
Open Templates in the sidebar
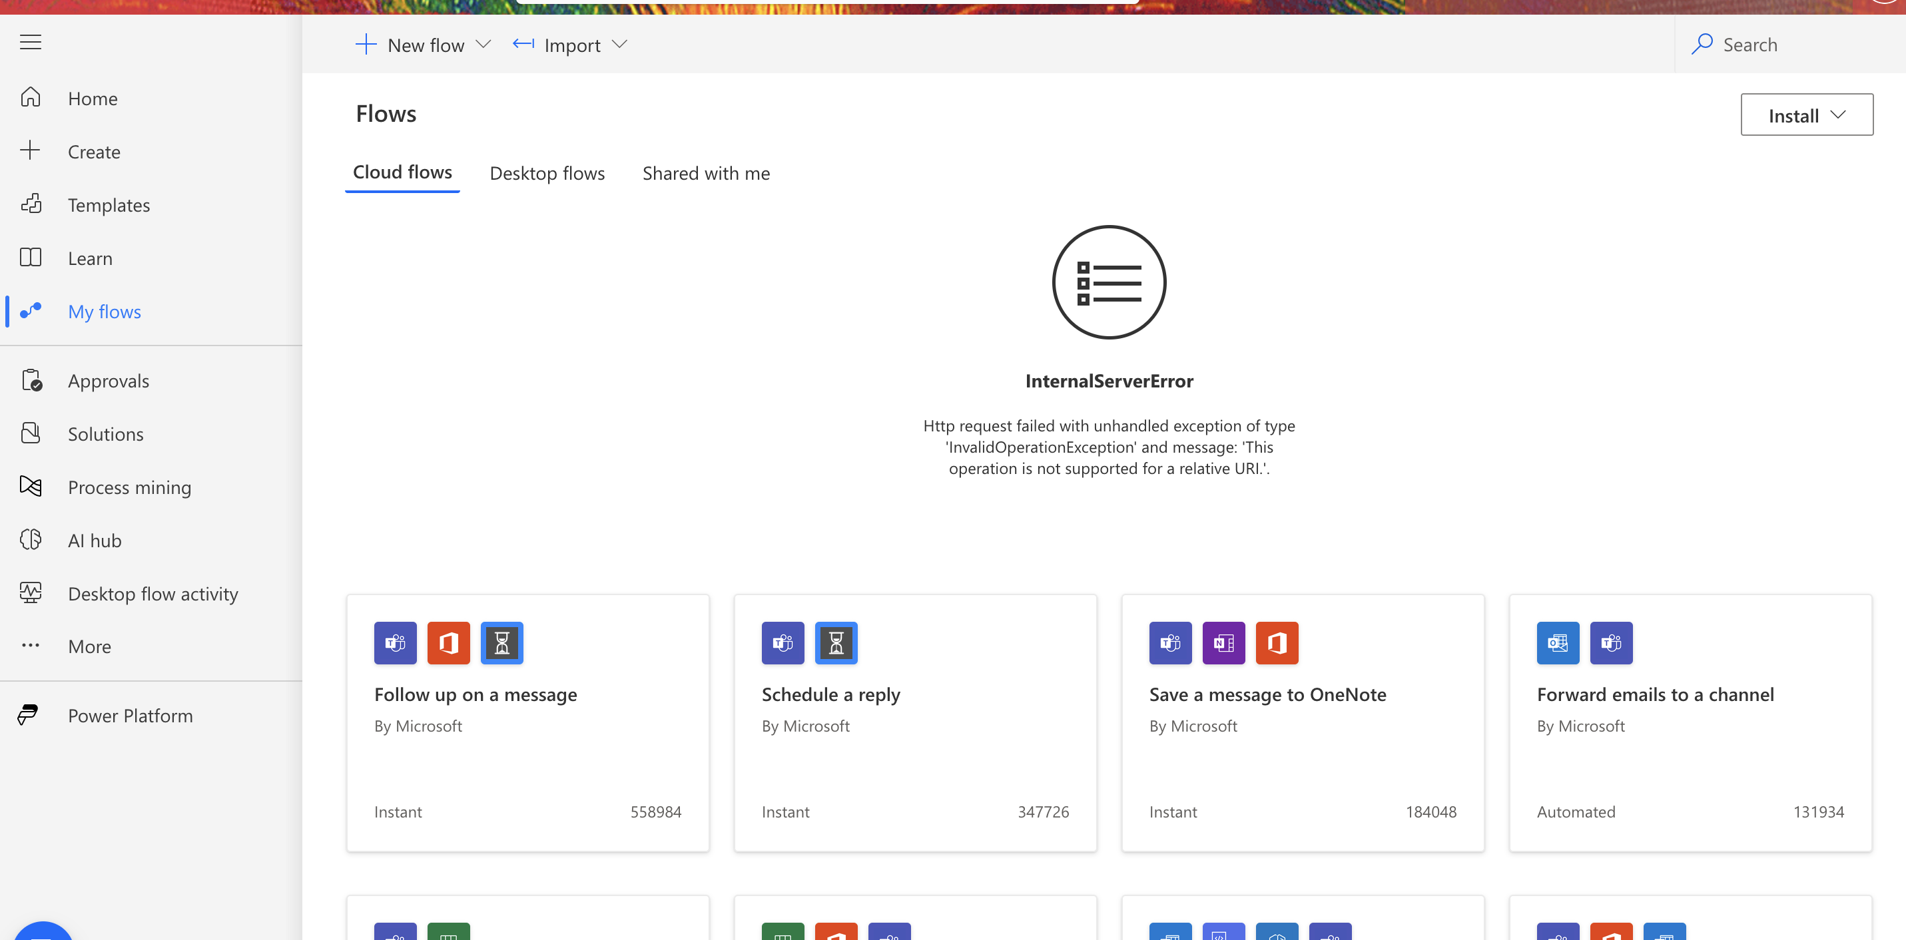(x=151, y=204)
